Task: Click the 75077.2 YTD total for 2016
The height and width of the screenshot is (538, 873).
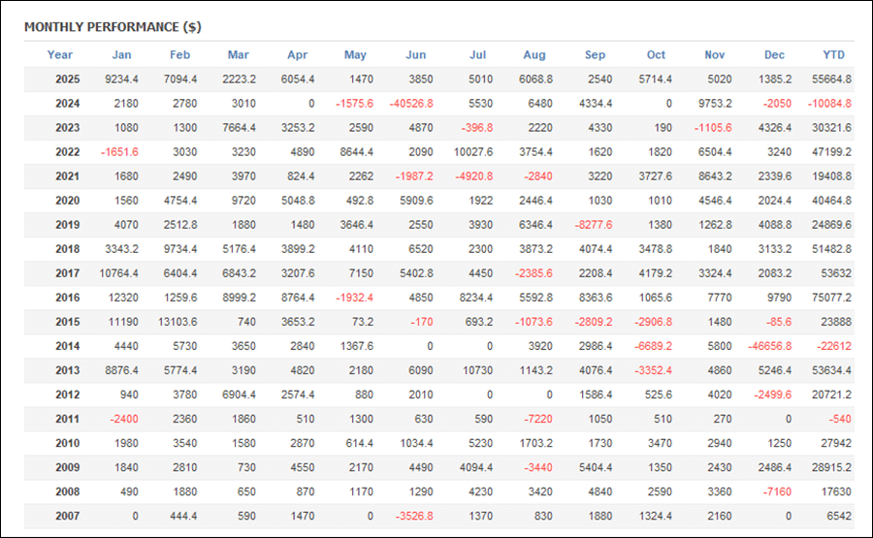Action: coord(829,298)
